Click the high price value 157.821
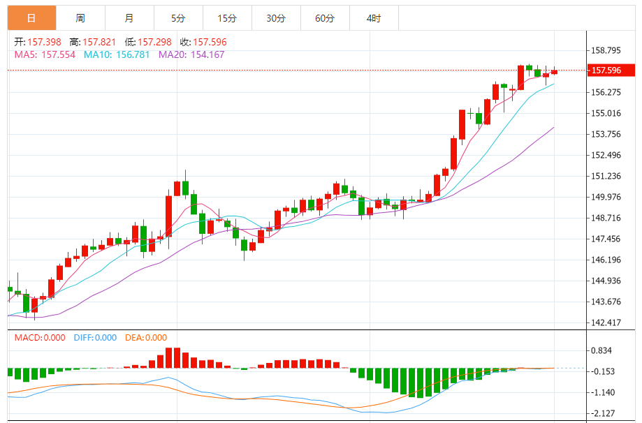Screen dimensions: 642x423 (99, 42)
